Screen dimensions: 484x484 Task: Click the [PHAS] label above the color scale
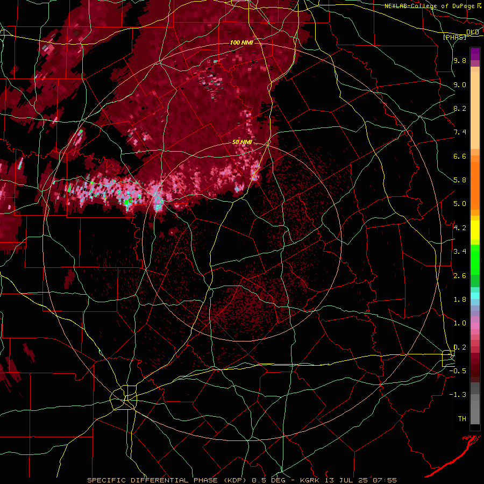(454, 37)
